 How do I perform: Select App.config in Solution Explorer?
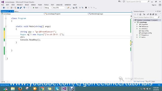click(x=145, y=31)
